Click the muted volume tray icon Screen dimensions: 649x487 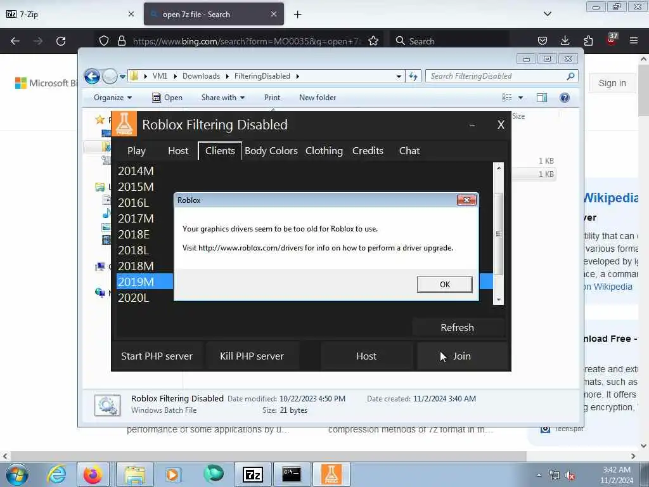(570, 476)
